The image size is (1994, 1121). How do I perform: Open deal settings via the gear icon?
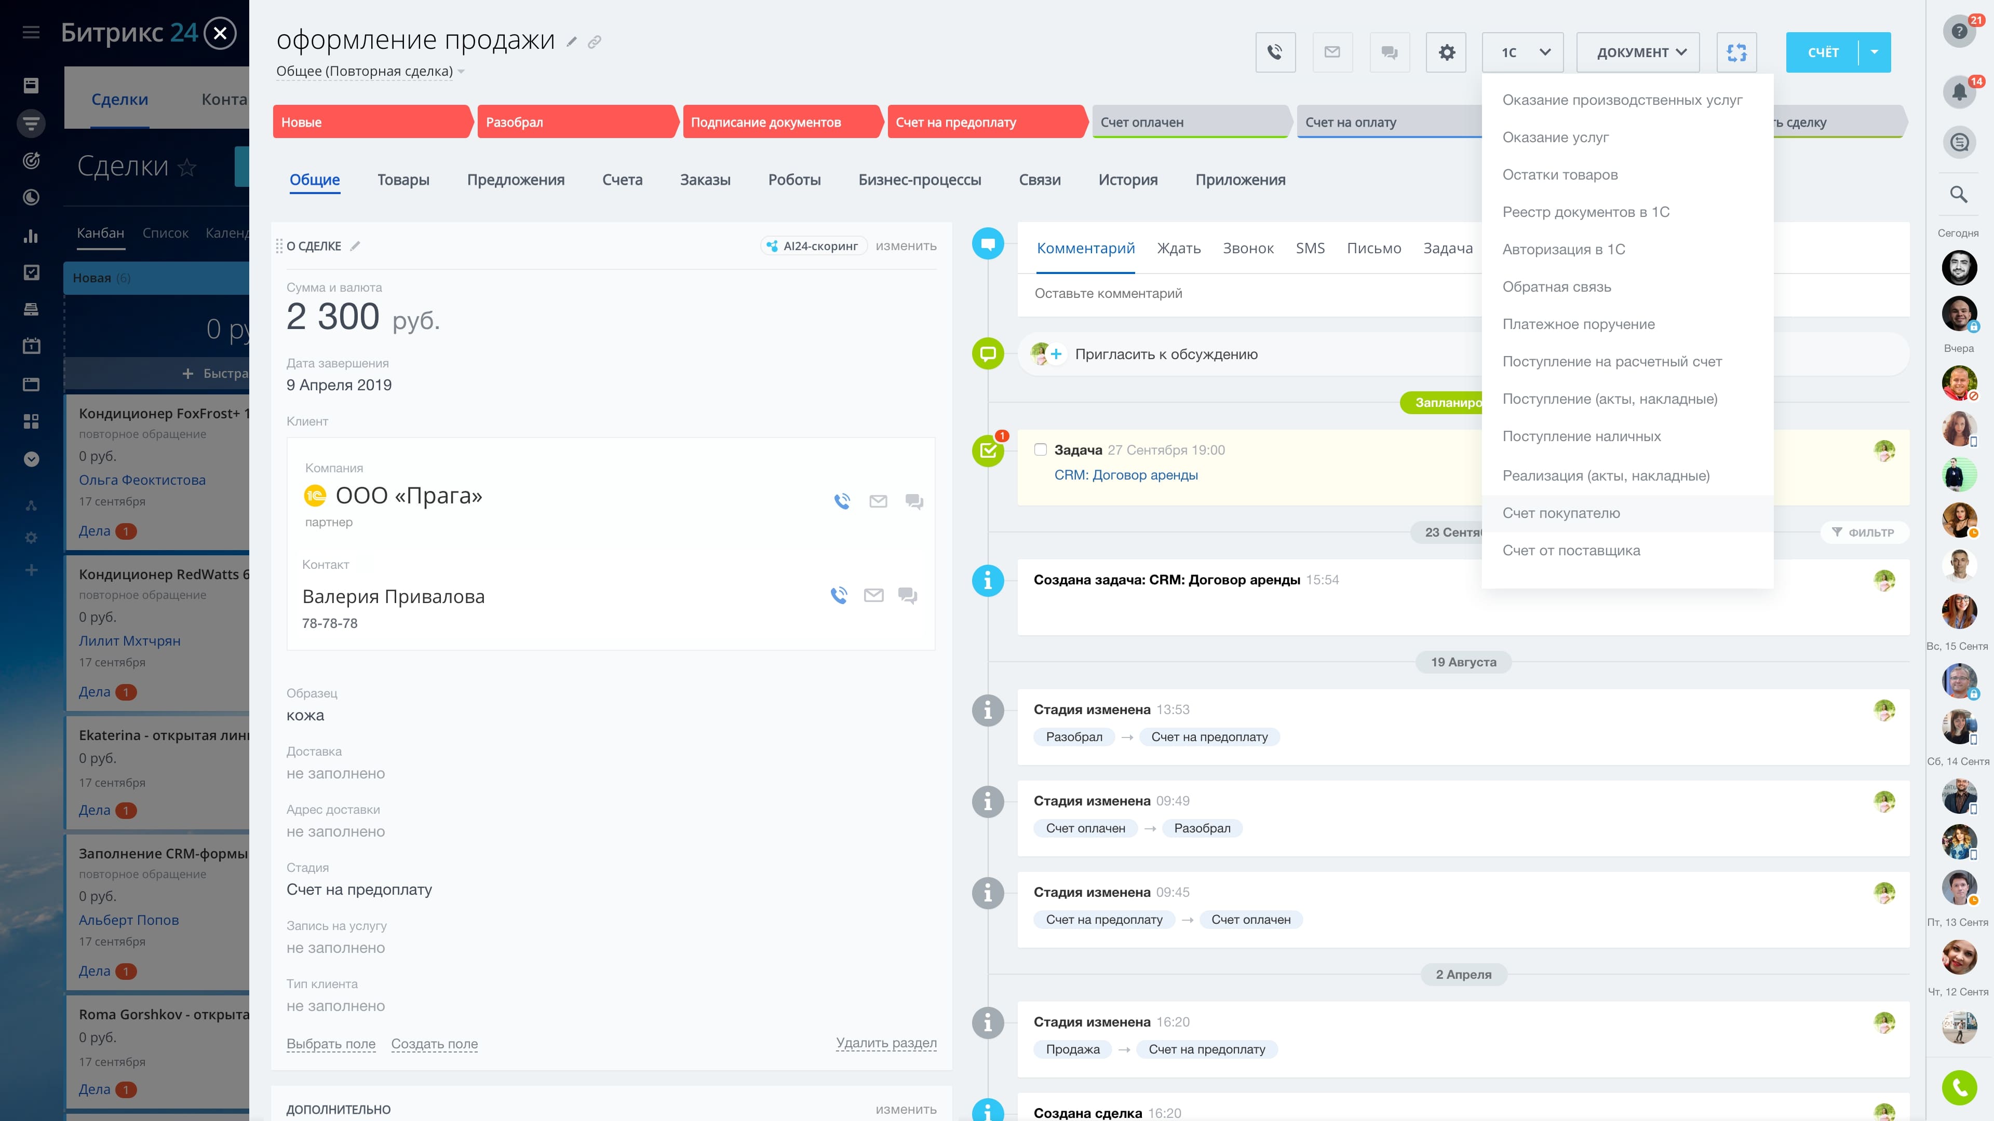pos(1446,52)
